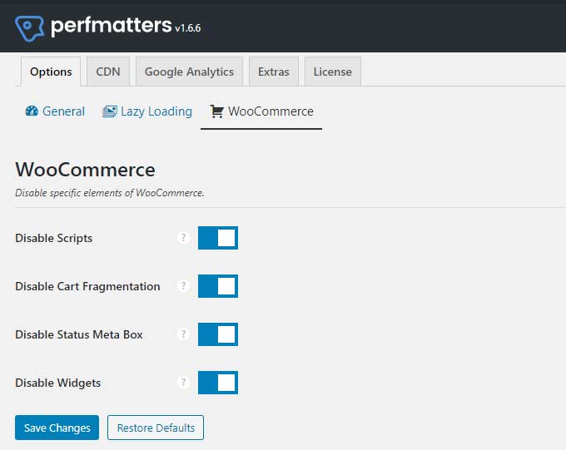The height and width of the screenshot is (450, 566).
Task: Open help tooltip for Disable Scripts
Action: tap(183, 237)
